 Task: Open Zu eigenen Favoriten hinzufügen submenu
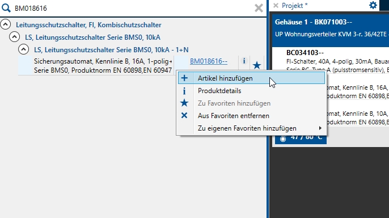(251, 128)
